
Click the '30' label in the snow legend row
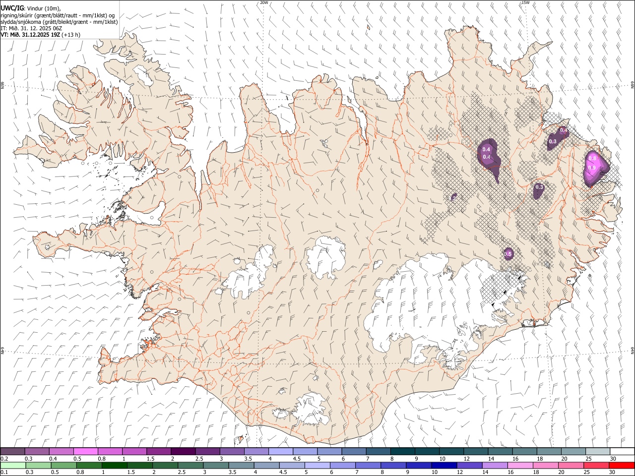(x=613, y=459)
